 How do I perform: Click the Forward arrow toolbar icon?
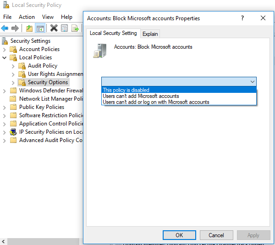pos(15,28)
